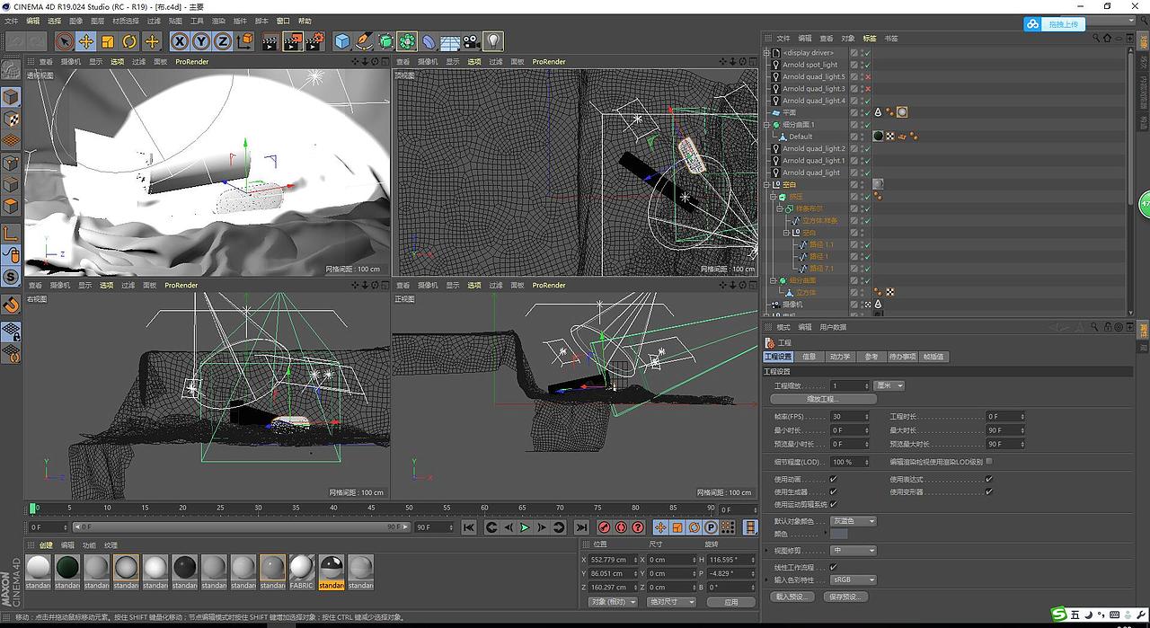Click Make Editable icon in left sidebar
Viewport: 1150px width, 628px height.
[11, 70]
